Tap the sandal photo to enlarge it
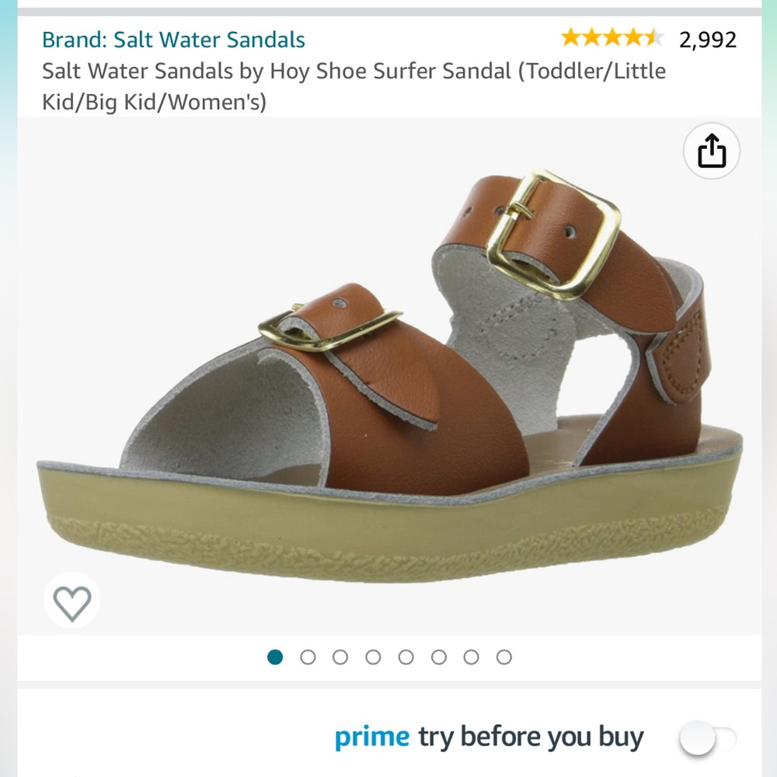The image size is (777, 777). (x=388, y=365)
